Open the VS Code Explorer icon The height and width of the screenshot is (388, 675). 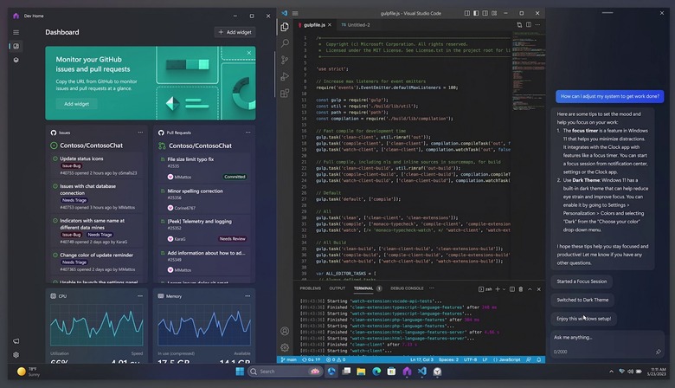click(285, 27)
